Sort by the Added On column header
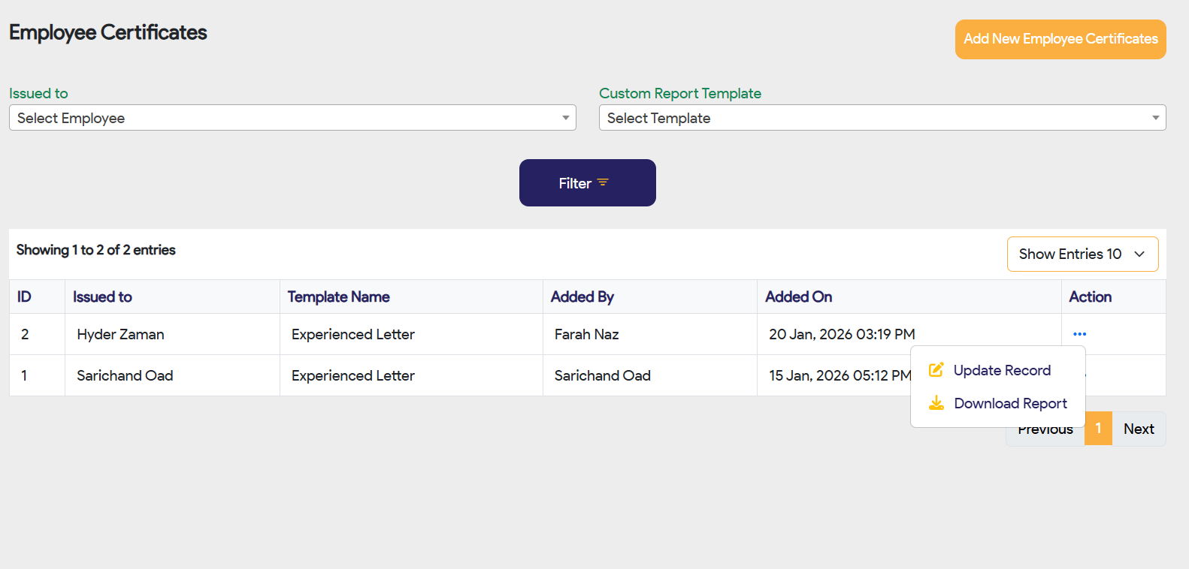Image resolution: width=1189 pixels, height=569 pixels. tap(798, 297)
